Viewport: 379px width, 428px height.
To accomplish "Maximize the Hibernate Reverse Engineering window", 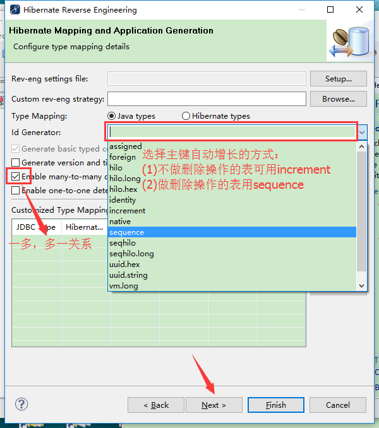I will [x=330, y=9].
